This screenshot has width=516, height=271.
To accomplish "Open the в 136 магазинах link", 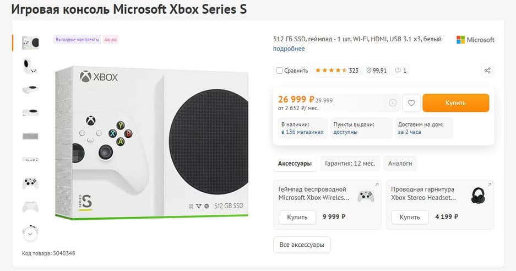I will pos(302,132).
